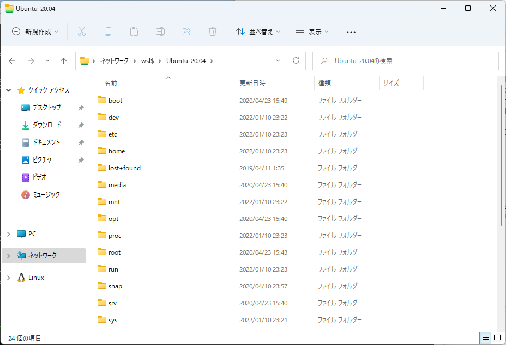Viewport: 506px width, 345px height.
Task: Select the snap folder
Action: click(115, 286)
